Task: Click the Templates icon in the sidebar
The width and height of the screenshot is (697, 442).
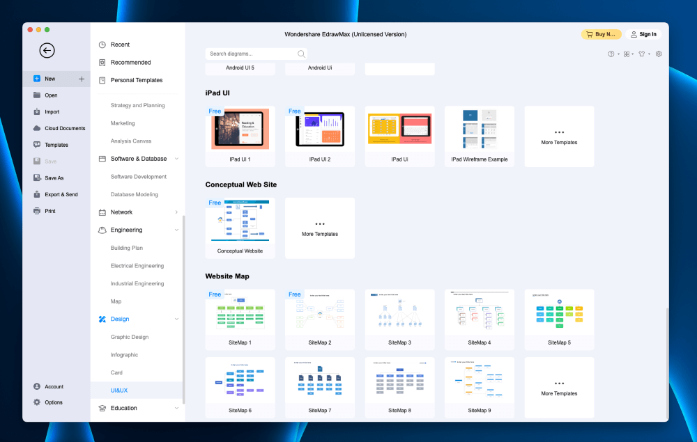Action: 37,145
